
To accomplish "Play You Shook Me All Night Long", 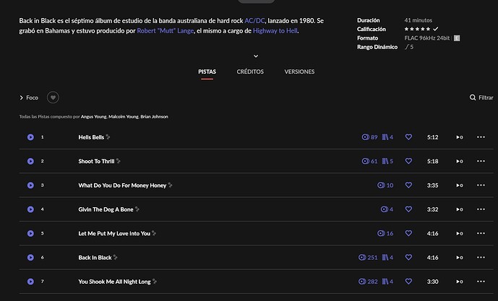I will point(30,282).
